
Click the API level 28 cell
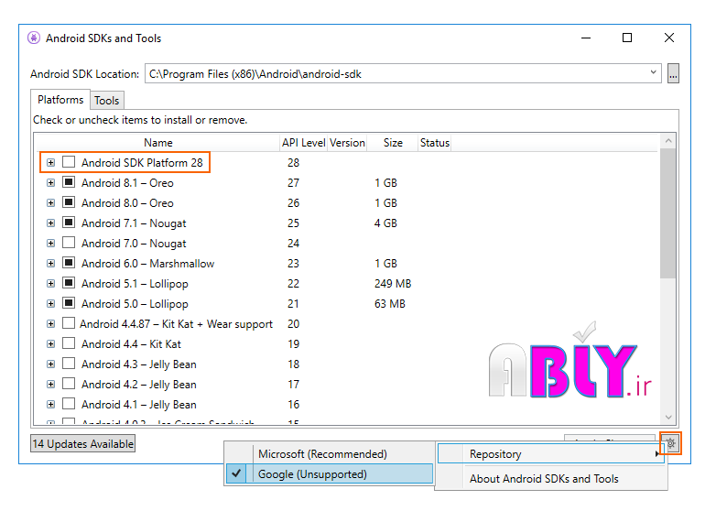point(293,163)
